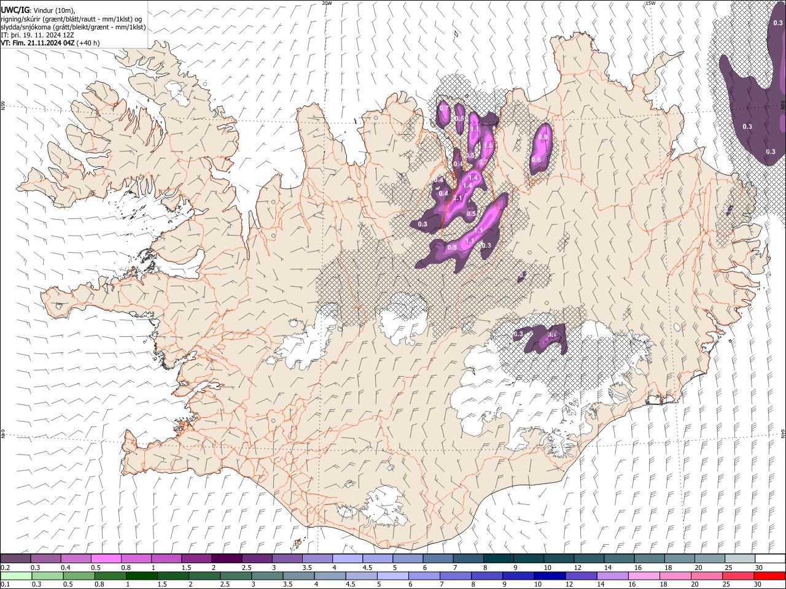This screenshot has width=786, height=589.
Task: Select the grayish-blue swatch labeled 4 in lower scale
Action: click(x=330, y=576)
